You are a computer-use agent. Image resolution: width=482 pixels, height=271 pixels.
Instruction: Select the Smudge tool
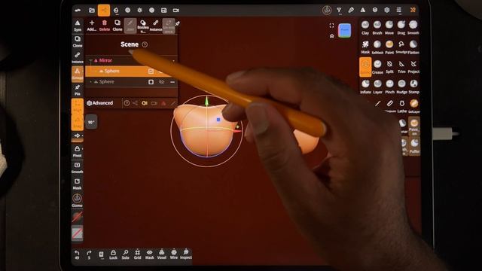[401, 47]
